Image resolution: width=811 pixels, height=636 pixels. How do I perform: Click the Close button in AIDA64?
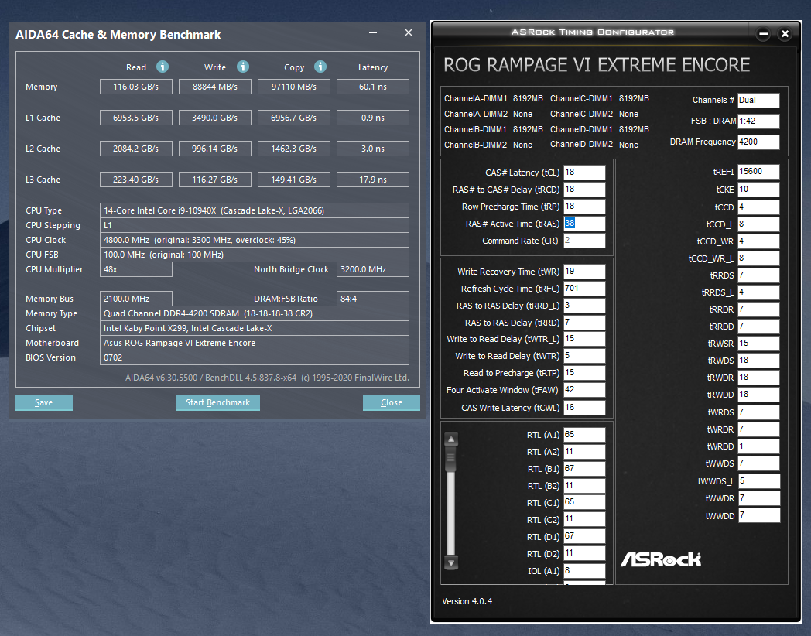click(x=392, y=402)
